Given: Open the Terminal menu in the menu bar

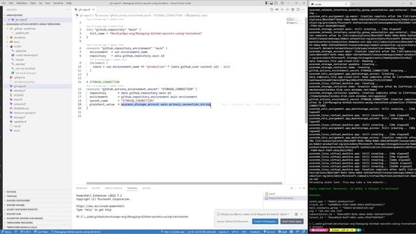Looking at the screenshot, I should [x=58, y=3].
